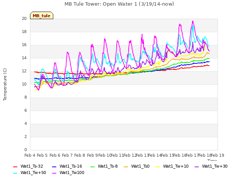This screenshot has height=180, width=240.
Task: Select the Wat1_Tw100 legend label
Action: (72, 173)
